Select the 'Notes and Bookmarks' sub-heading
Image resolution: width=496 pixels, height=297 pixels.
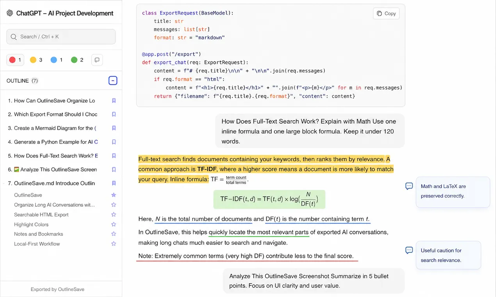pos(39,234)
